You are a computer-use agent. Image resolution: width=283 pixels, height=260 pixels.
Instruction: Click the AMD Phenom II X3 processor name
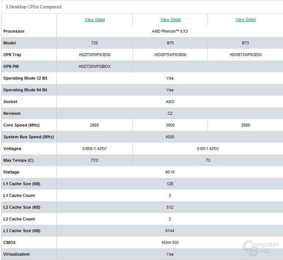170,31
